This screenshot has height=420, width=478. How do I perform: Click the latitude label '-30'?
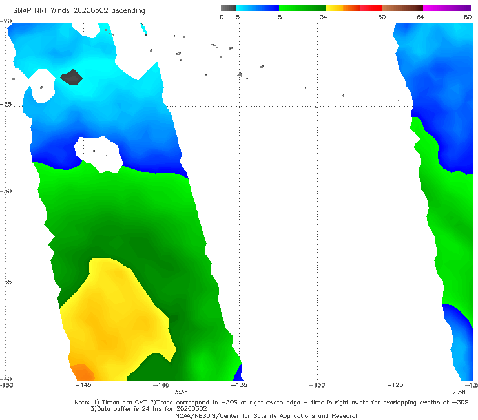click(x=6, y=191)
